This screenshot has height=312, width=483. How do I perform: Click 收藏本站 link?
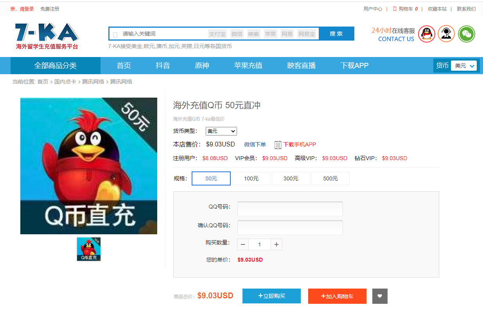pos(437,9)
